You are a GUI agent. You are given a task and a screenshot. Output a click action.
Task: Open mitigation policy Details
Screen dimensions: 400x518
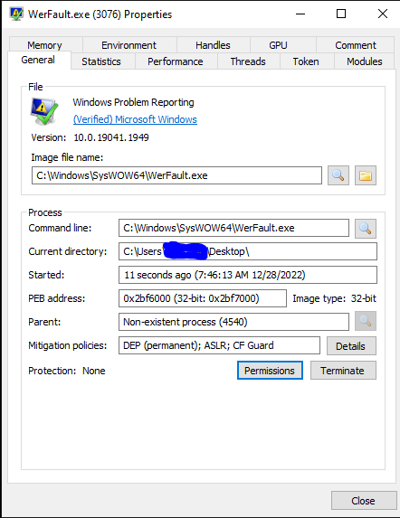click(x=351, y=346)
